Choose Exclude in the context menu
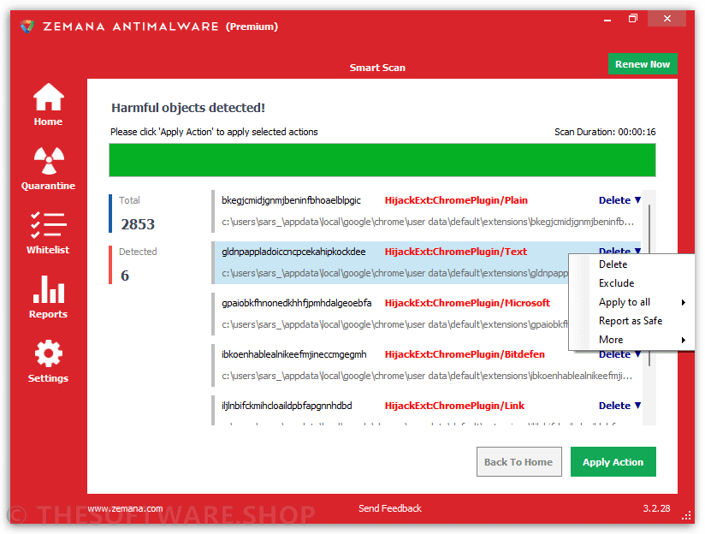Screen dimensions: 705x534 click(631, 283)
